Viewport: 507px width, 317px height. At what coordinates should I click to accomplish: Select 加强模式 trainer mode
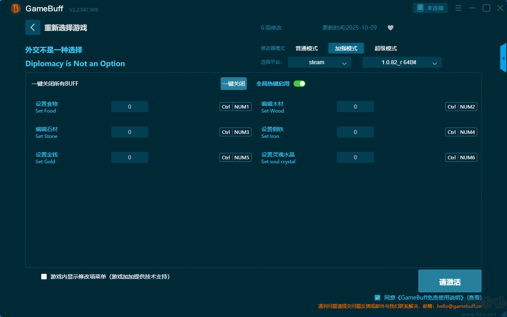pos(346,48)
